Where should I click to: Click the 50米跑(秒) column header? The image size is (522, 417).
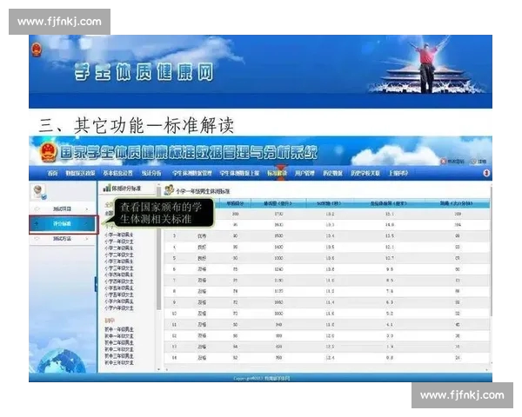pos(329,203)
